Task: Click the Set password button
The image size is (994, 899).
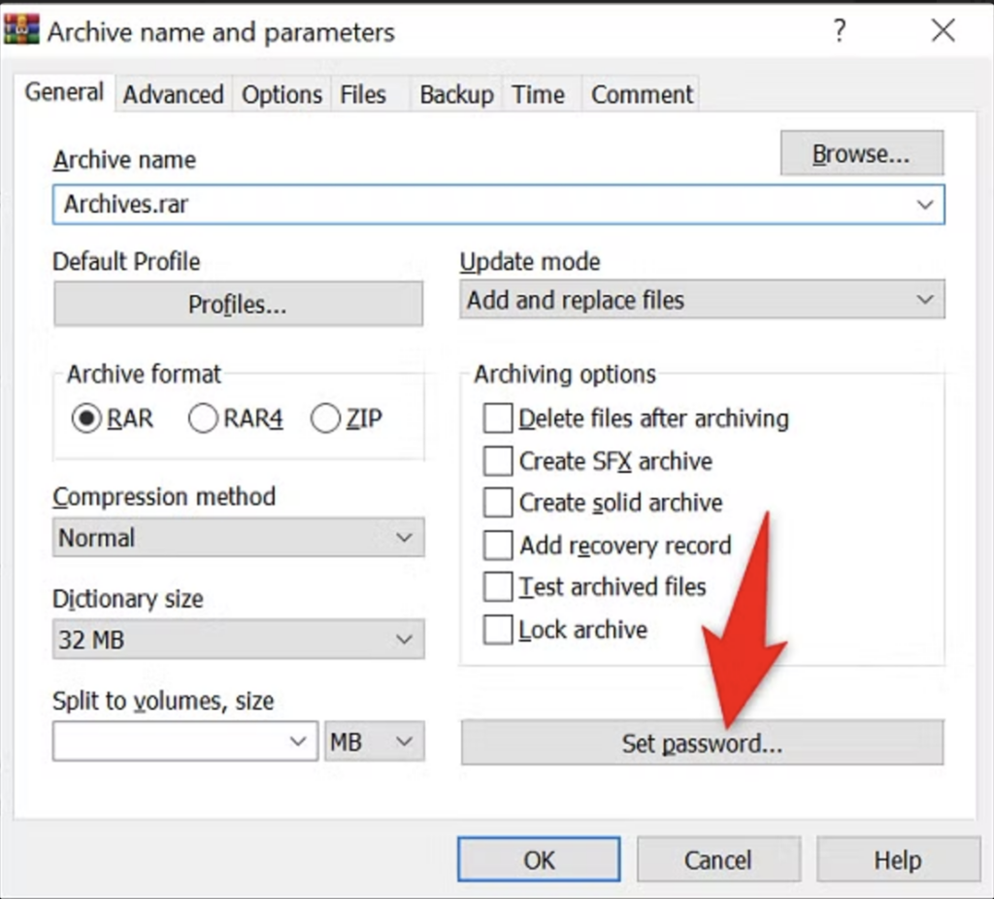Action: pos(703,743)
